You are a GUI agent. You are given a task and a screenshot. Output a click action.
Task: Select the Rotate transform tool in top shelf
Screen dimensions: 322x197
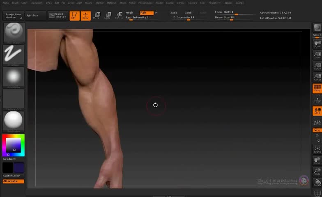(x=119, y=16)
